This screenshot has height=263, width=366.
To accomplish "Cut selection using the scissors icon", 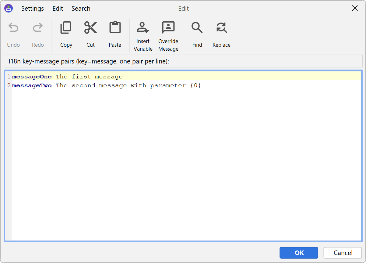I will point(90,28).
